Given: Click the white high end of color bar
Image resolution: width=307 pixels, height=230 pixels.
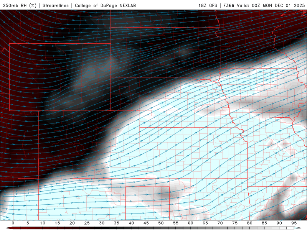Looking at the screenshot, I should tap(298, 228).
